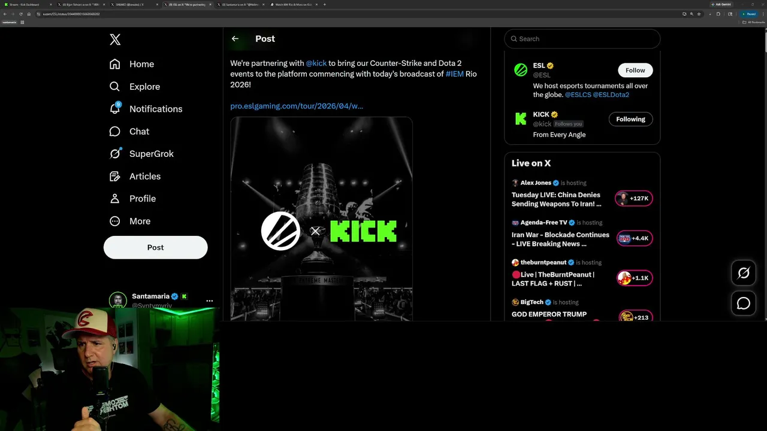Toggle the Following button for KICK

pos(630,119)
